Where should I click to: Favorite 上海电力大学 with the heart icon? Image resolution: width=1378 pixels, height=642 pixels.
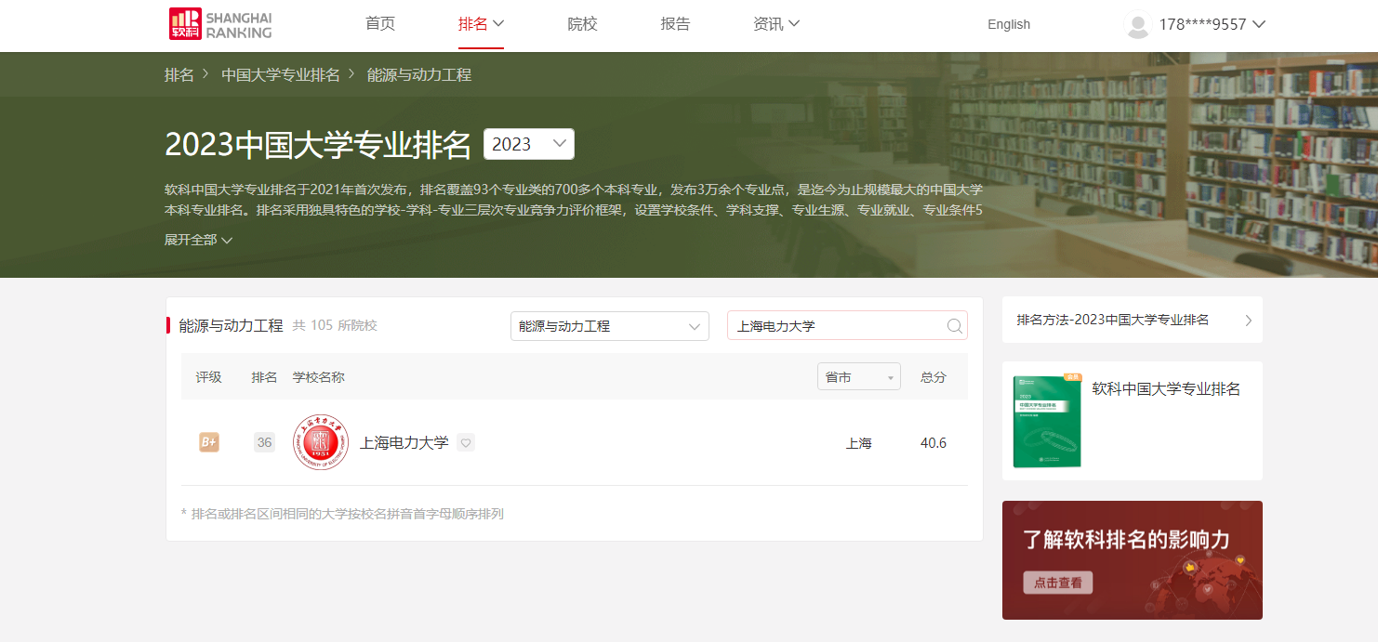[x=466, y=443]
